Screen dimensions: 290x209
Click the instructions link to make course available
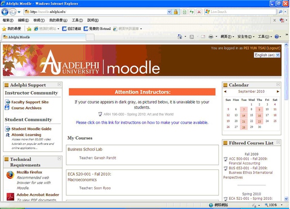pyautogui.click(x=142, y=123)
